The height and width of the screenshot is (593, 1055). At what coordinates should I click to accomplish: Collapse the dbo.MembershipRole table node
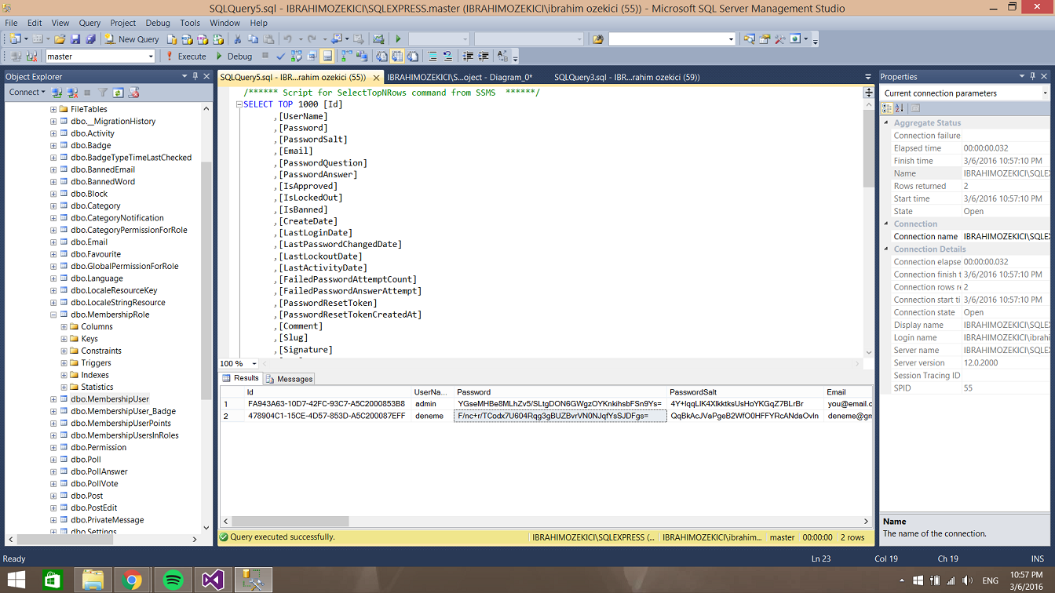[53, 315]
